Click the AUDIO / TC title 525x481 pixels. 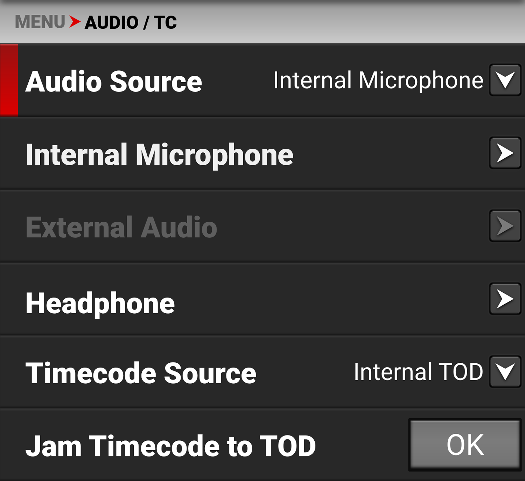point(131,22)
